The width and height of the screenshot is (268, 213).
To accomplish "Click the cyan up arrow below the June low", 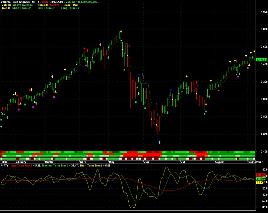I will (159, 142).
